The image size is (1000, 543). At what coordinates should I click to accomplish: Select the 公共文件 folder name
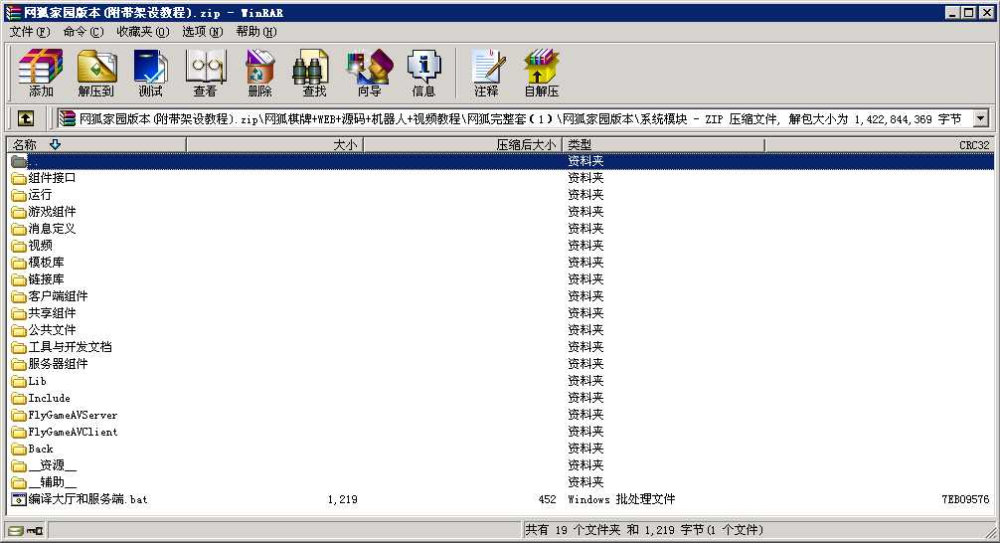pos(53,330)
